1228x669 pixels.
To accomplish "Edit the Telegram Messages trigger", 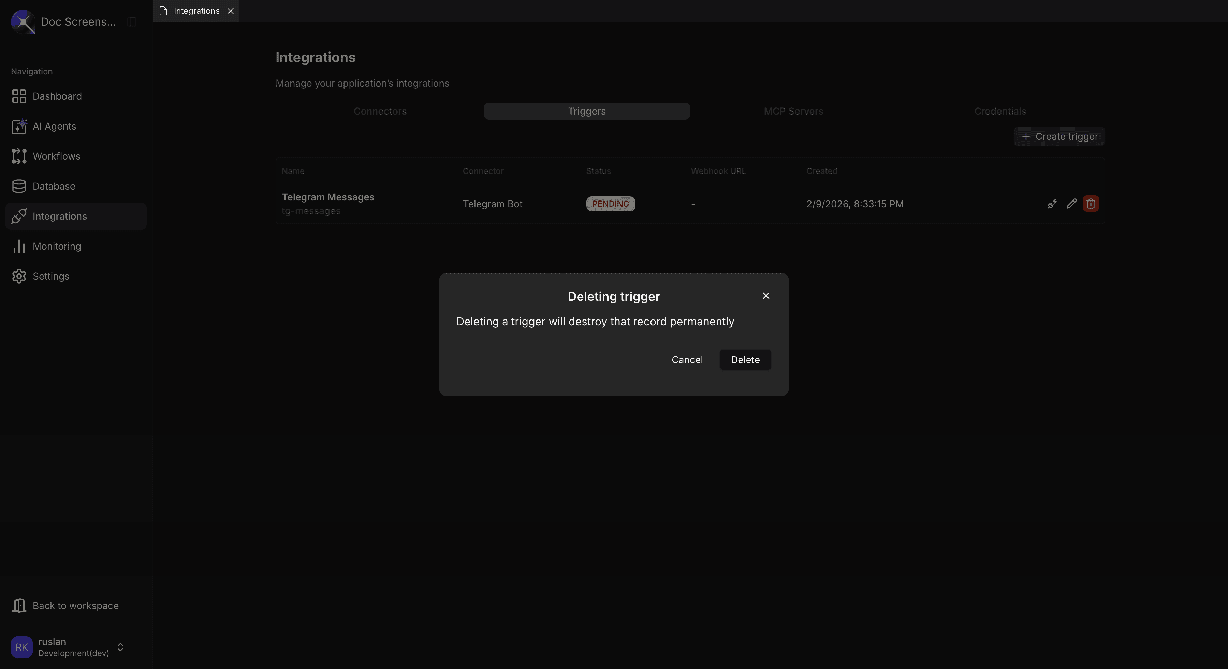I will point(1071,204).
